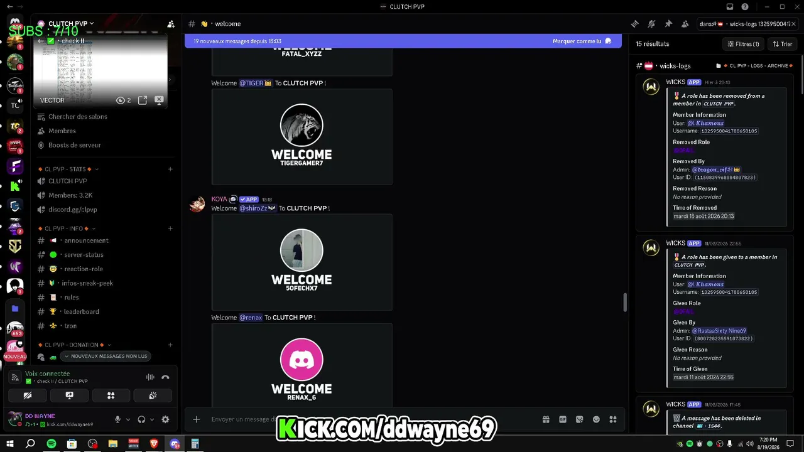Click the chat scrollbar thumb
Image resolution: width=804 pixels, height=452 pixels.
click(624, 302)
